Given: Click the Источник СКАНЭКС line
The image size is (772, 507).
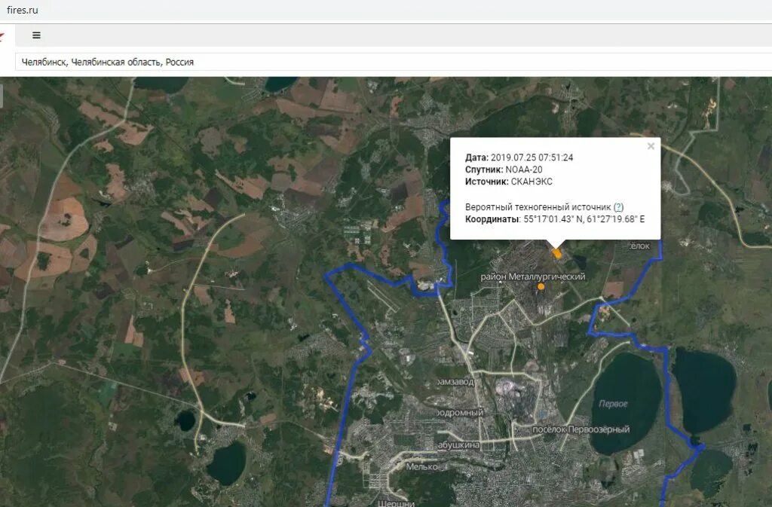Looking at the screenshot, I should [x=509, y=182].
